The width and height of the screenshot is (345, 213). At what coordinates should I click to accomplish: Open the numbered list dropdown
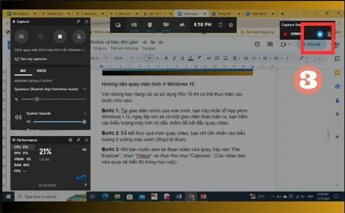pyautogui.click(x=278, y=58)
